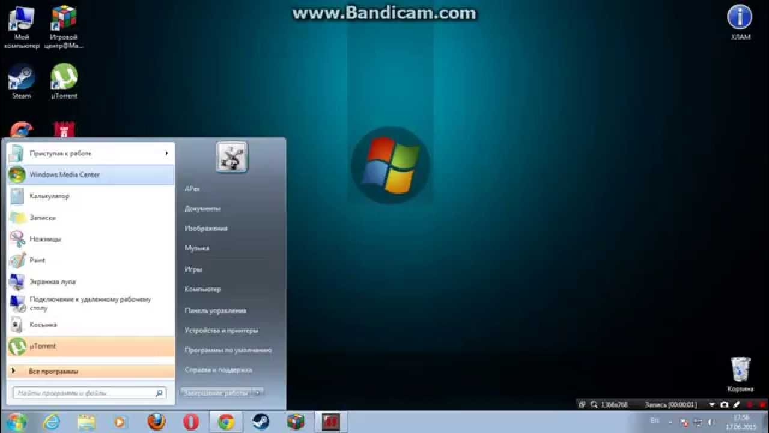Launch Ножницы snipping tool
The width and height of the screenshot is (769, 433).
[x=91, y=239]
